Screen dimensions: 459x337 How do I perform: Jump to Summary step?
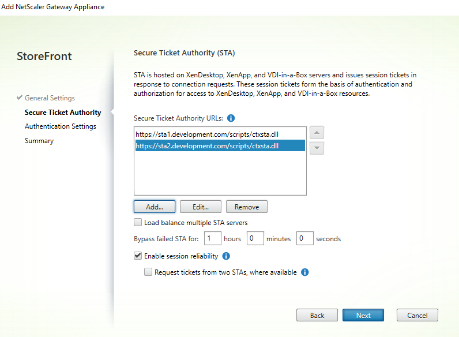point(39,141)
